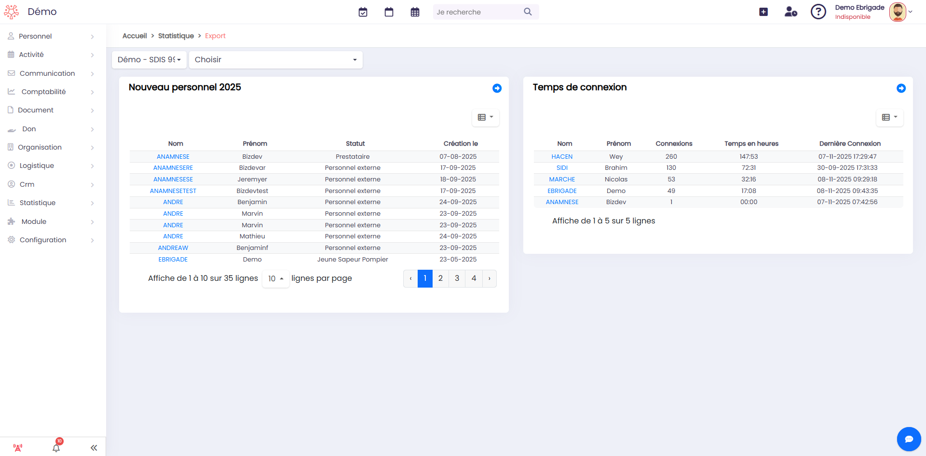Open the ANAMNESETEST personnel link
Image resolution: width=926 pixels, height=456 pixels.
(x=173, y=191)
